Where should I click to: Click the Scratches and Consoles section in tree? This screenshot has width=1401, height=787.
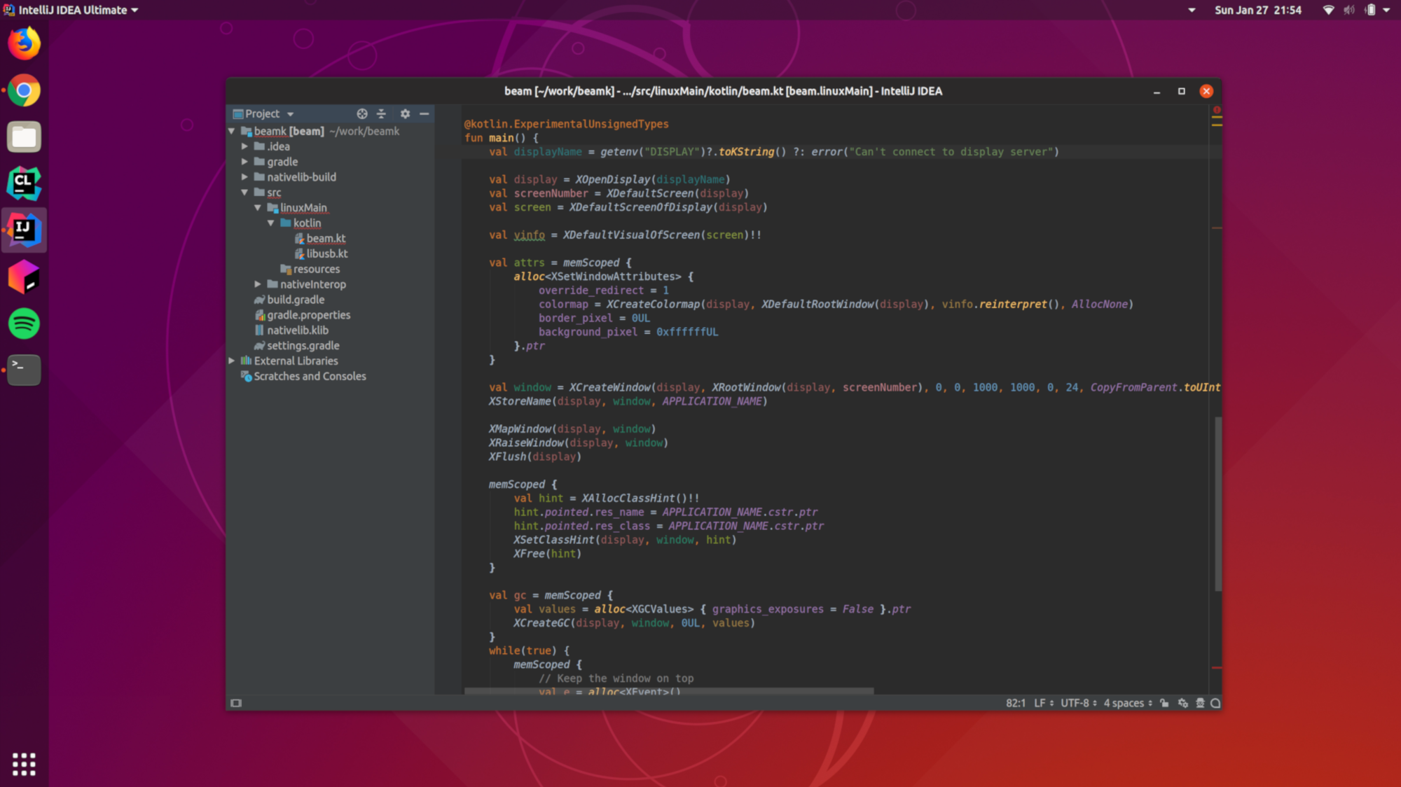(x=309, y=376)
